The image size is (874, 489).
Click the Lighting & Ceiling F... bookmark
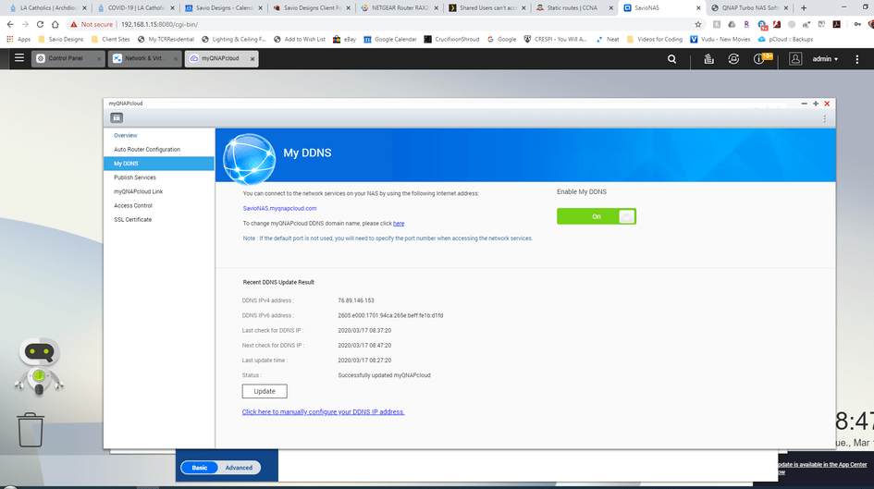click(234, 39)
